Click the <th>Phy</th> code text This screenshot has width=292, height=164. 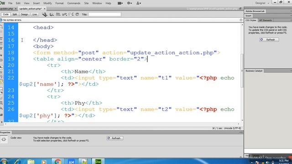[82, 103]
